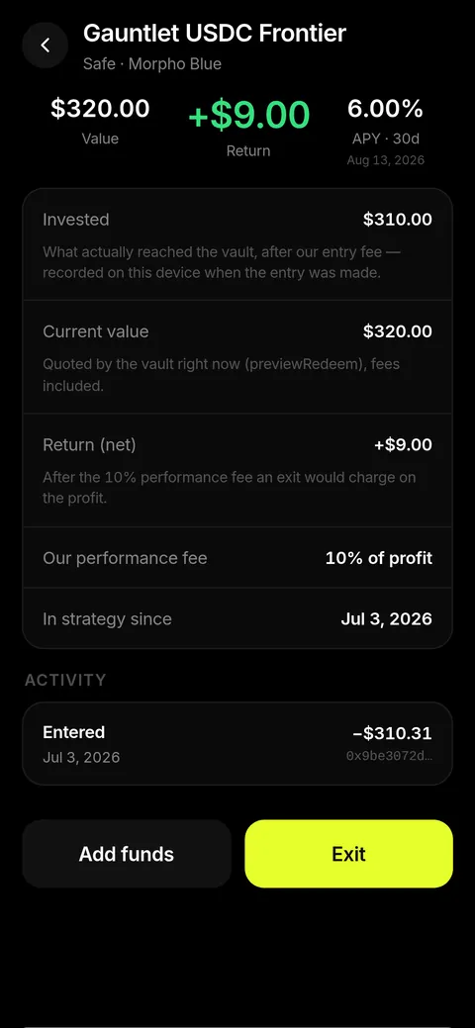The width and height of the screenshot is (475, 1028).
Task: Tap the ACTIVITY section header
Action: tap(65, 680)
